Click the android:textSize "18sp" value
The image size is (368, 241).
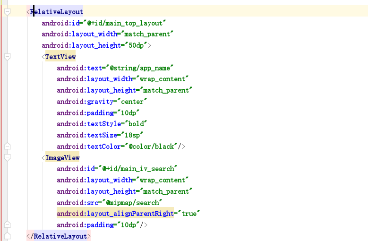click(132, 135)
